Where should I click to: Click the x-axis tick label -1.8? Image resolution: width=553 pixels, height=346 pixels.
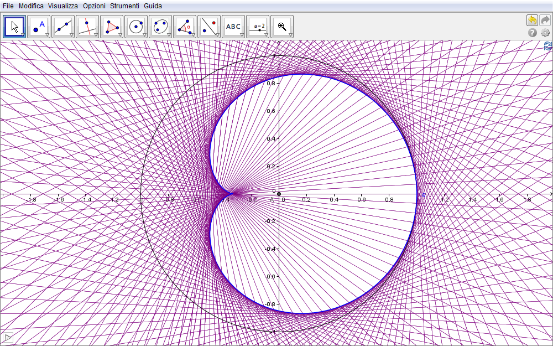point(31,200)
